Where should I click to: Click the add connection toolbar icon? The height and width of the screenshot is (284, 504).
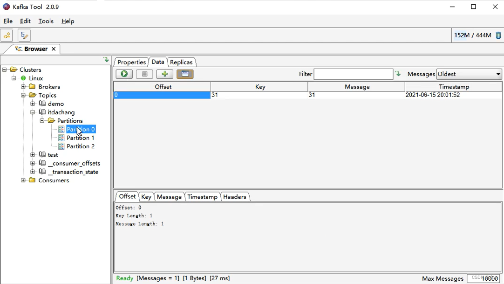pyautogui.click(x=7, y=35)
